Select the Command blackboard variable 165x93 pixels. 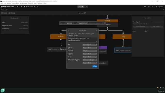(x=15, y=29)
